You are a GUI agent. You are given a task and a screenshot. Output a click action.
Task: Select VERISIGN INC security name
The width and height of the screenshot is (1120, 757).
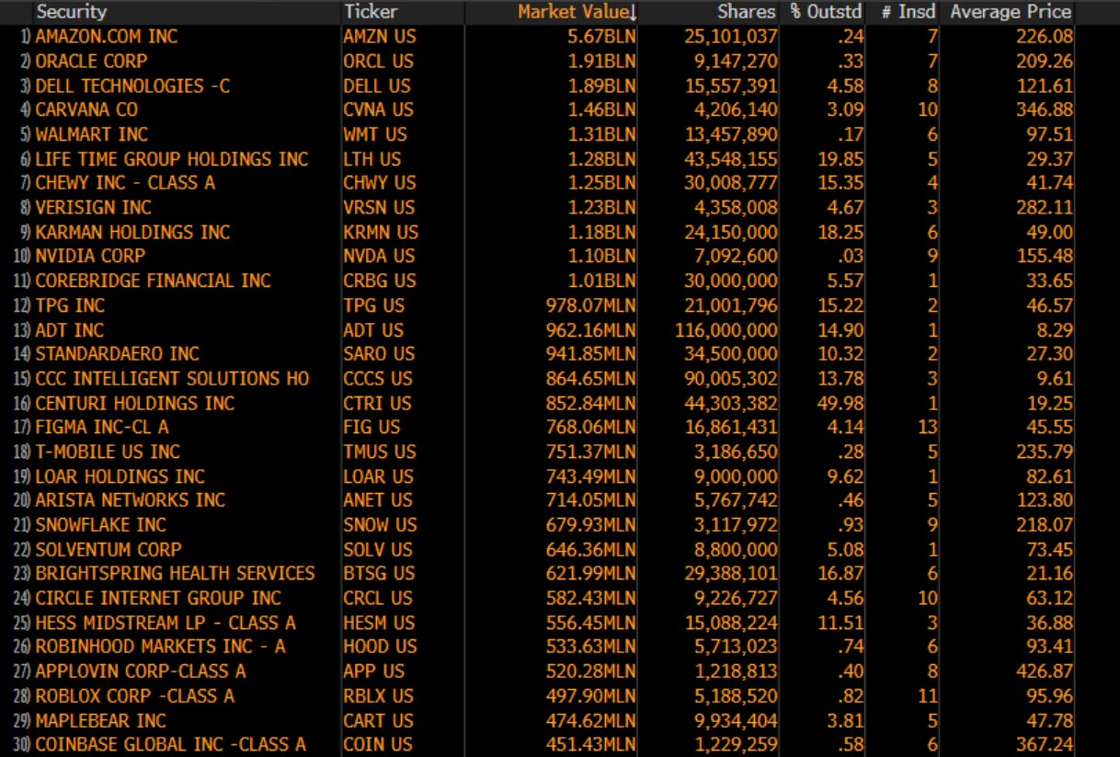[x=94, y=207]
